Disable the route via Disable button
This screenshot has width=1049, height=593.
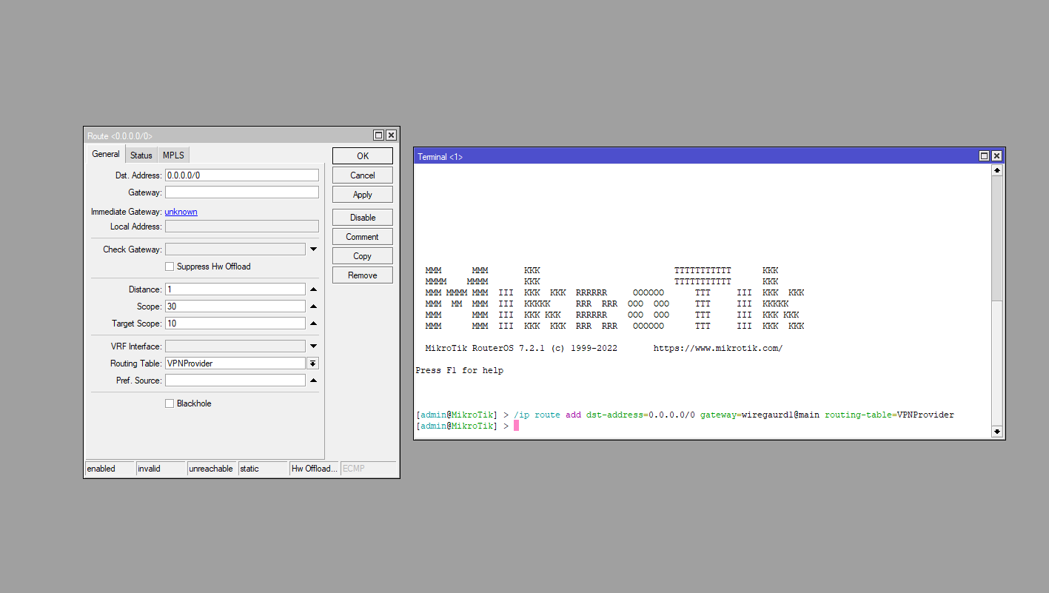pyautogui.click(x=363, y=218)
